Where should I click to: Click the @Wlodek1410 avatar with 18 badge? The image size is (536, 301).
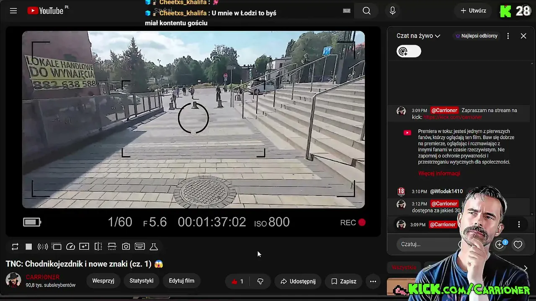(401, 191)
